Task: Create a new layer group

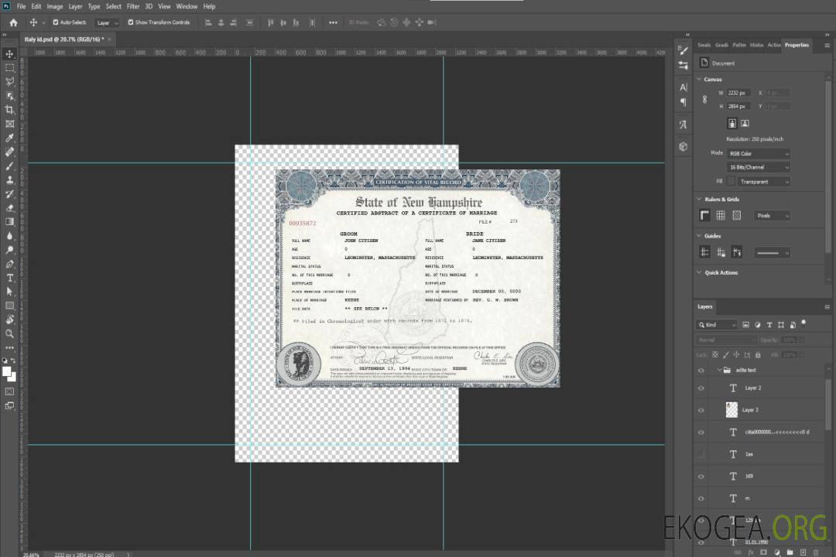Action: (x=790, y=552)
